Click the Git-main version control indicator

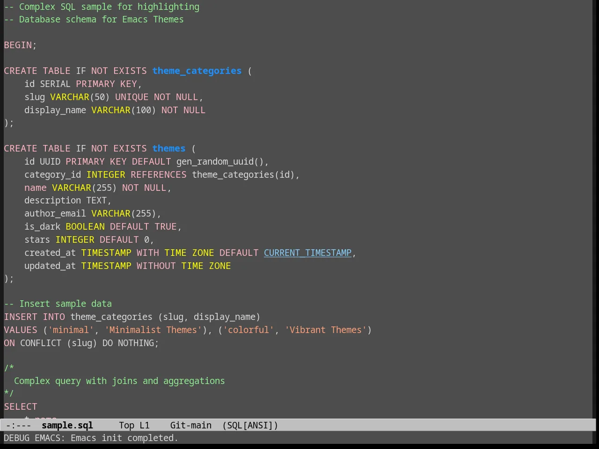(x=191, y=425)
